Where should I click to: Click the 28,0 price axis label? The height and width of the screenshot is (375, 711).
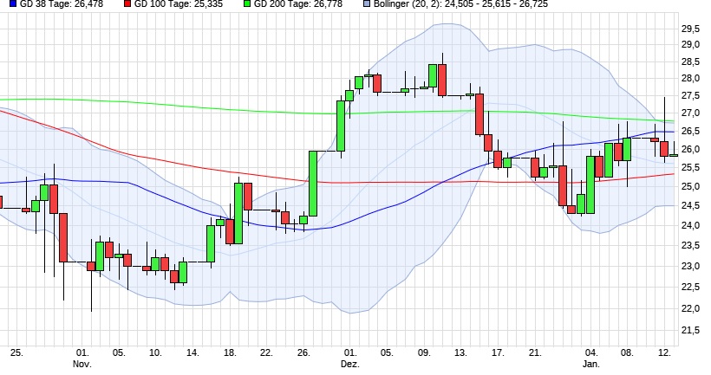coord(690,78)
